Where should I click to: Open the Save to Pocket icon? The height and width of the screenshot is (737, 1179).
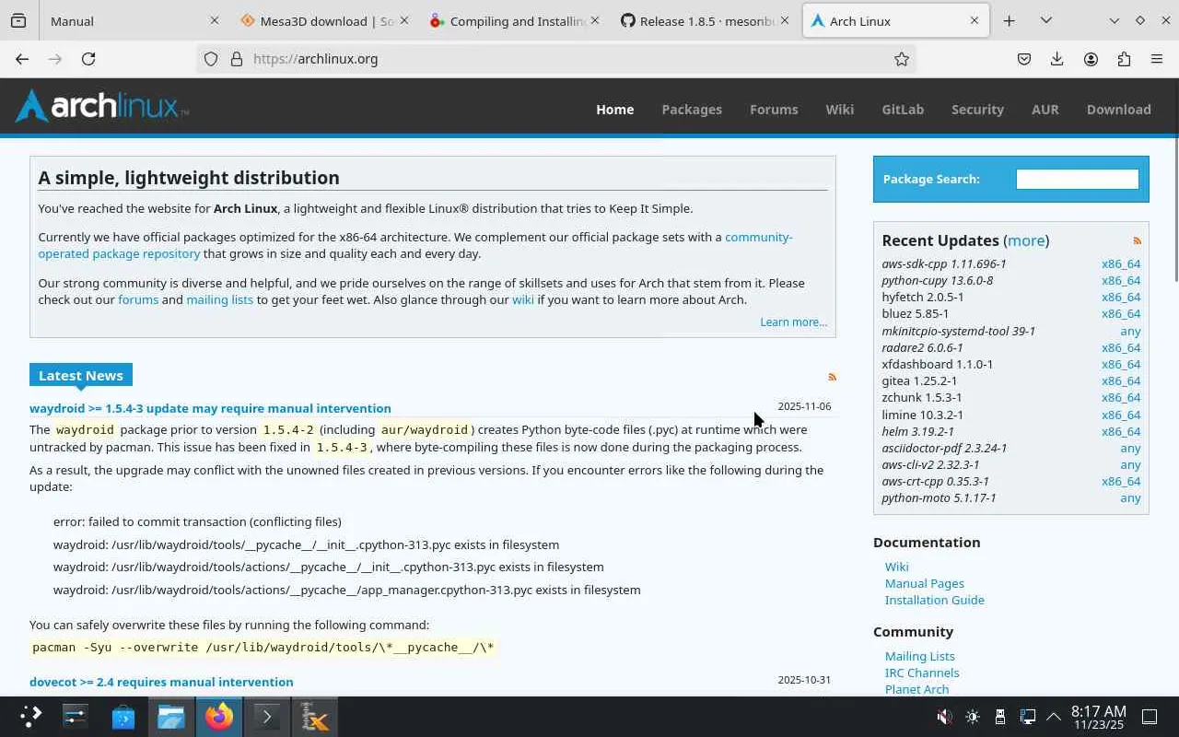click(x=1024, y=59)
